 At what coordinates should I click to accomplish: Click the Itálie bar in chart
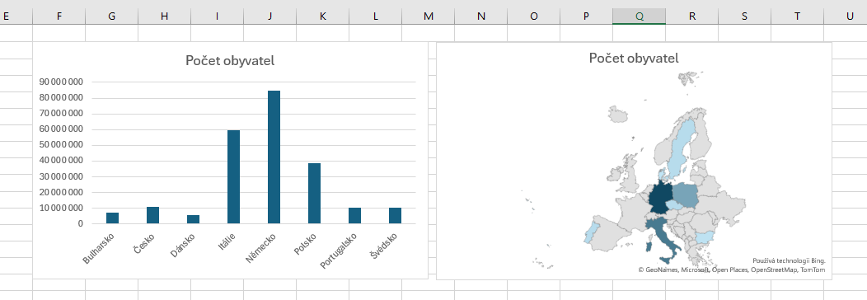[233, 177]
